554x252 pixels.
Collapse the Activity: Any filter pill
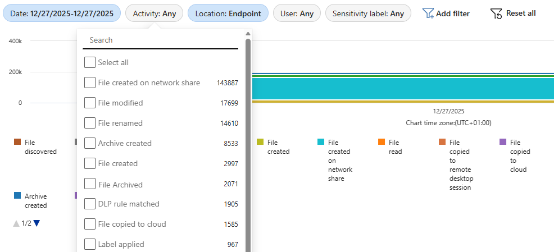click(x=154, y=13)
